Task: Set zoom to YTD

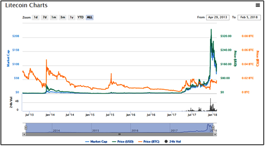Action: [x=81, y=18]
